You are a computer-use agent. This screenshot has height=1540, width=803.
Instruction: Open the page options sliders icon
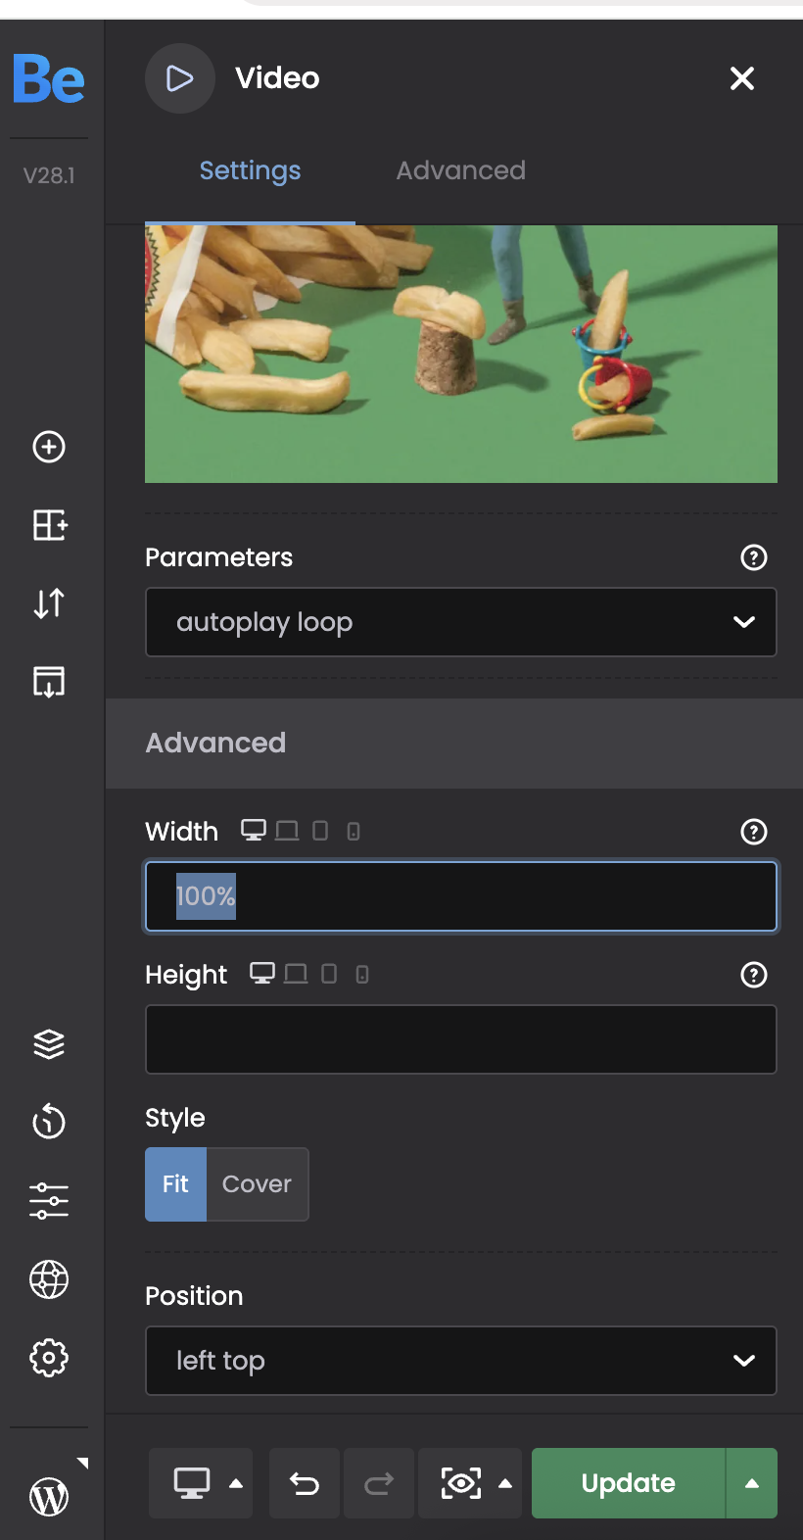(x=49, y=1200)
